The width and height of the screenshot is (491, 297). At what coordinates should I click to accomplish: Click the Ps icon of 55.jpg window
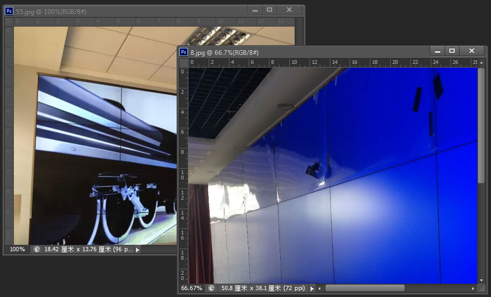pos(9,11)
